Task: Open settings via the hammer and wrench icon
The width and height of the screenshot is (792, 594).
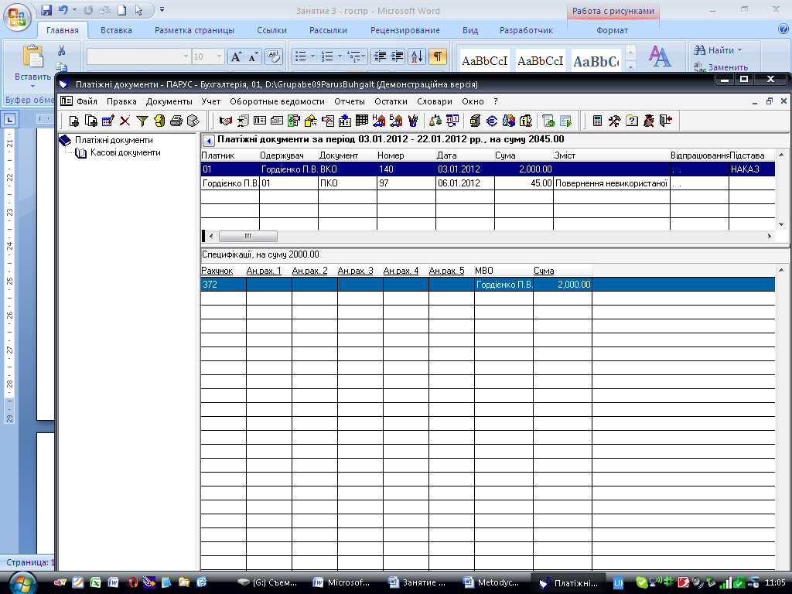Action: (x=614, y=121)
